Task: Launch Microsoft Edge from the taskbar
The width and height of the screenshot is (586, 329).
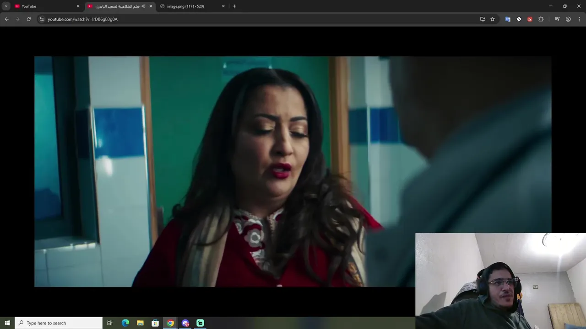Action: [125, 323]
